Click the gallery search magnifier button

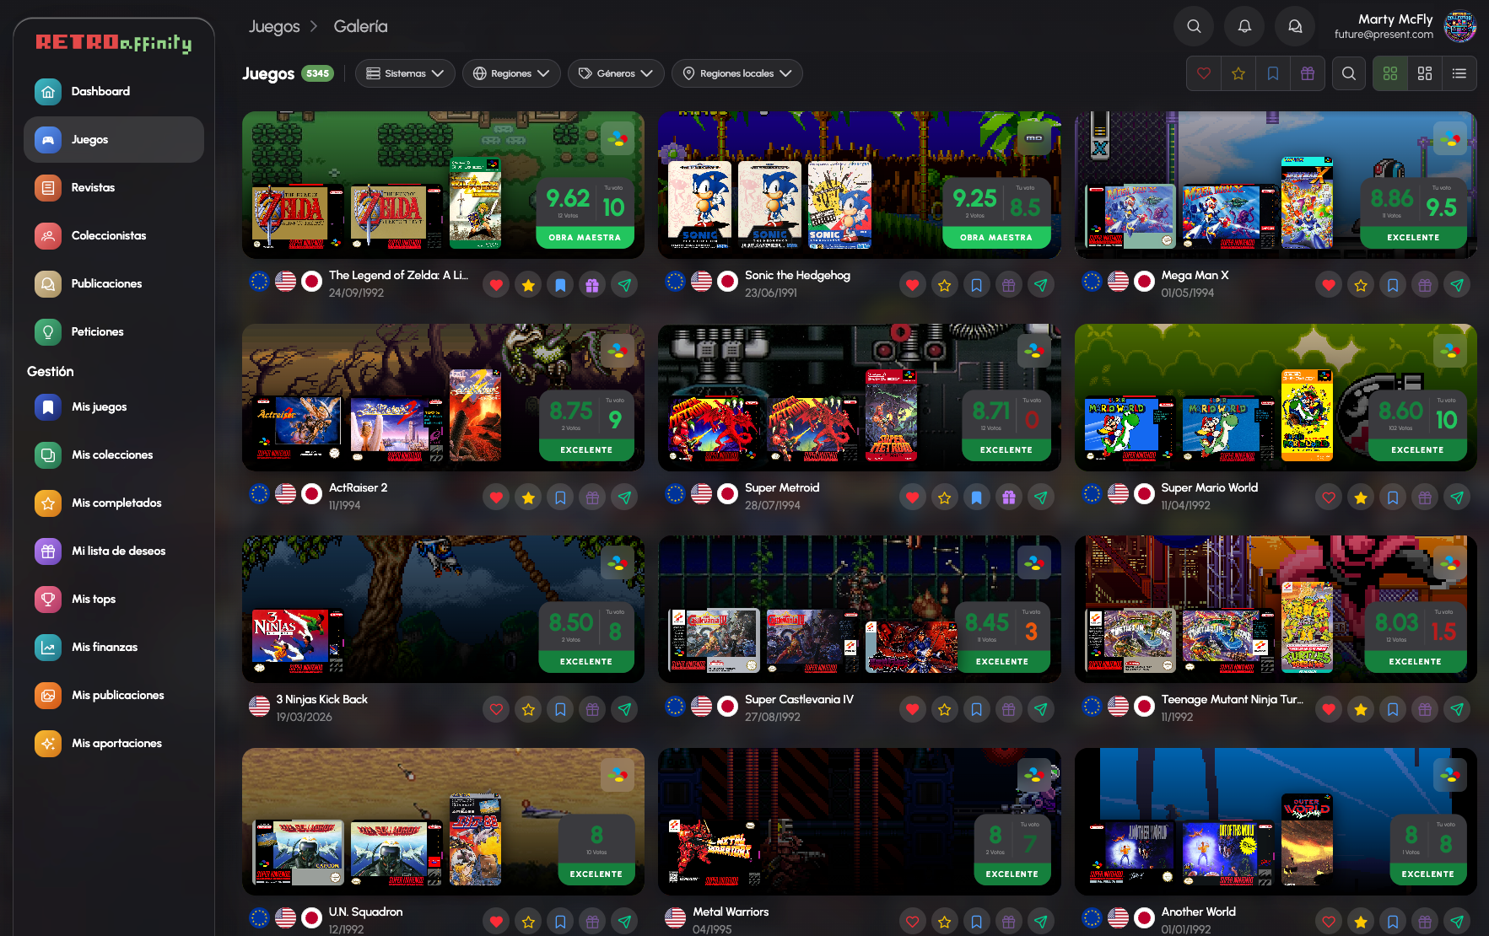coord(1349,73)
